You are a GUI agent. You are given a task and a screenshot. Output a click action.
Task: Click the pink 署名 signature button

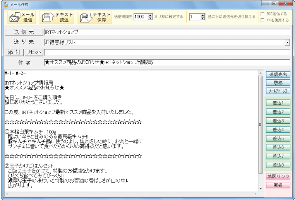coord(278,185)
